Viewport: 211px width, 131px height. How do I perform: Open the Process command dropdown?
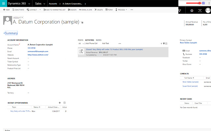pyautogui.click(x=121, y=10)
